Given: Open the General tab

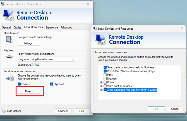Looking at the screenshot, I should pyautogui.click(x=6, y=27).
